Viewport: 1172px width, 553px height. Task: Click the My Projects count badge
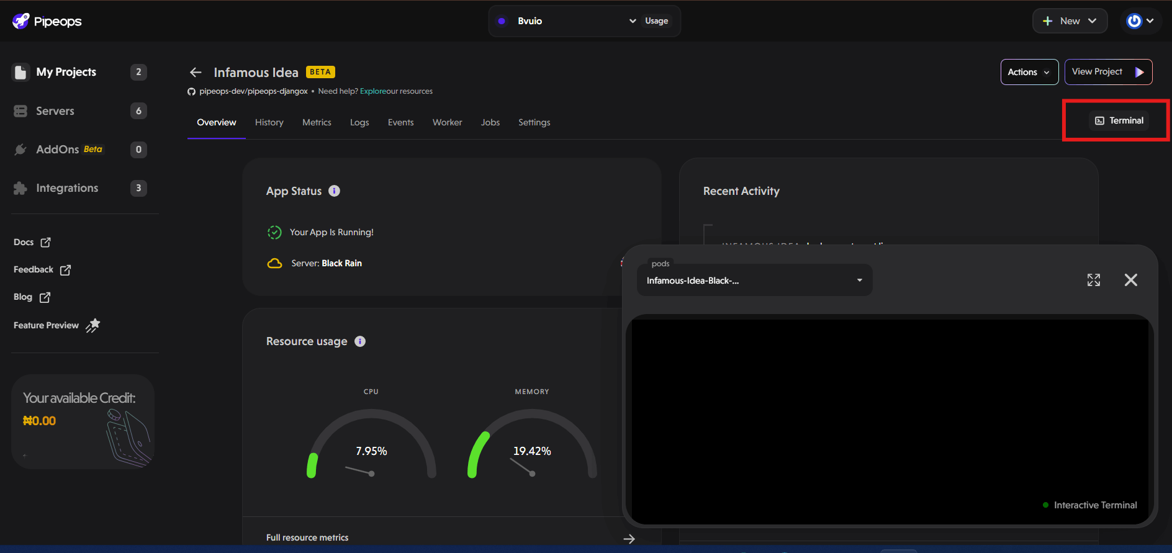(138, 72)
